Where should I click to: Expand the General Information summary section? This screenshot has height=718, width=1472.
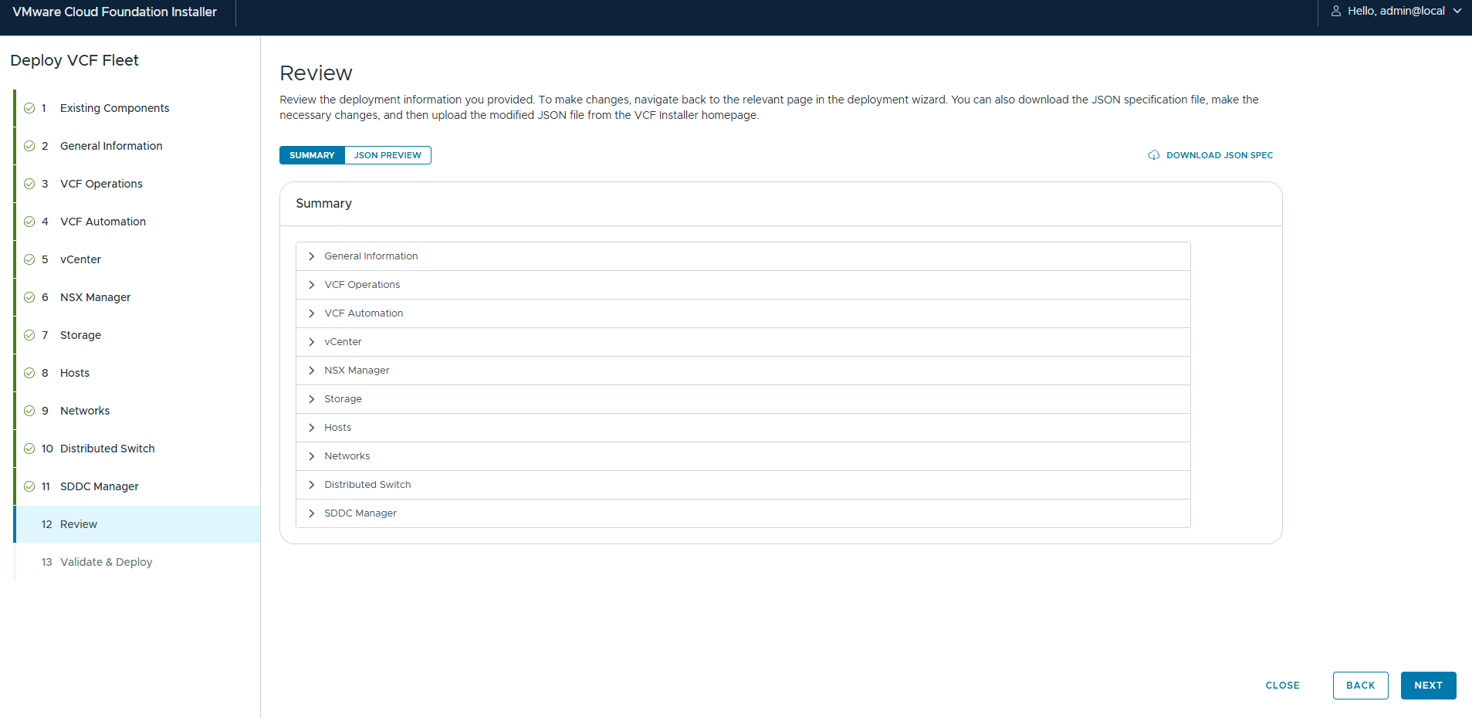(312, 256)
